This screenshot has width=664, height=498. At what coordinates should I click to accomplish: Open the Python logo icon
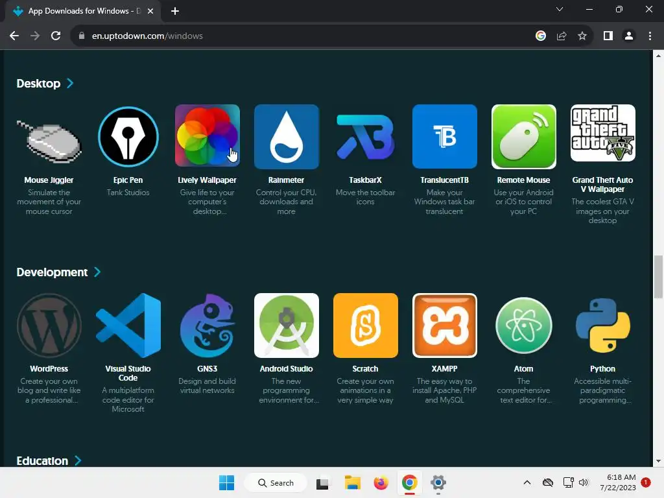tap(603, 326)
